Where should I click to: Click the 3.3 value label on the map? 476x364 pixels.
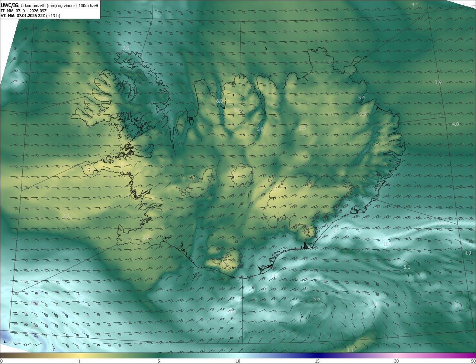click(350, 350)
